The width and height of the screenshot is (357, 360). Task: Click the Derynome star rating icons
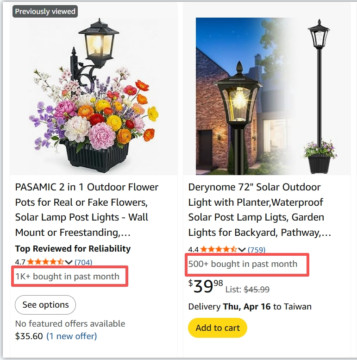click(219, 250)
